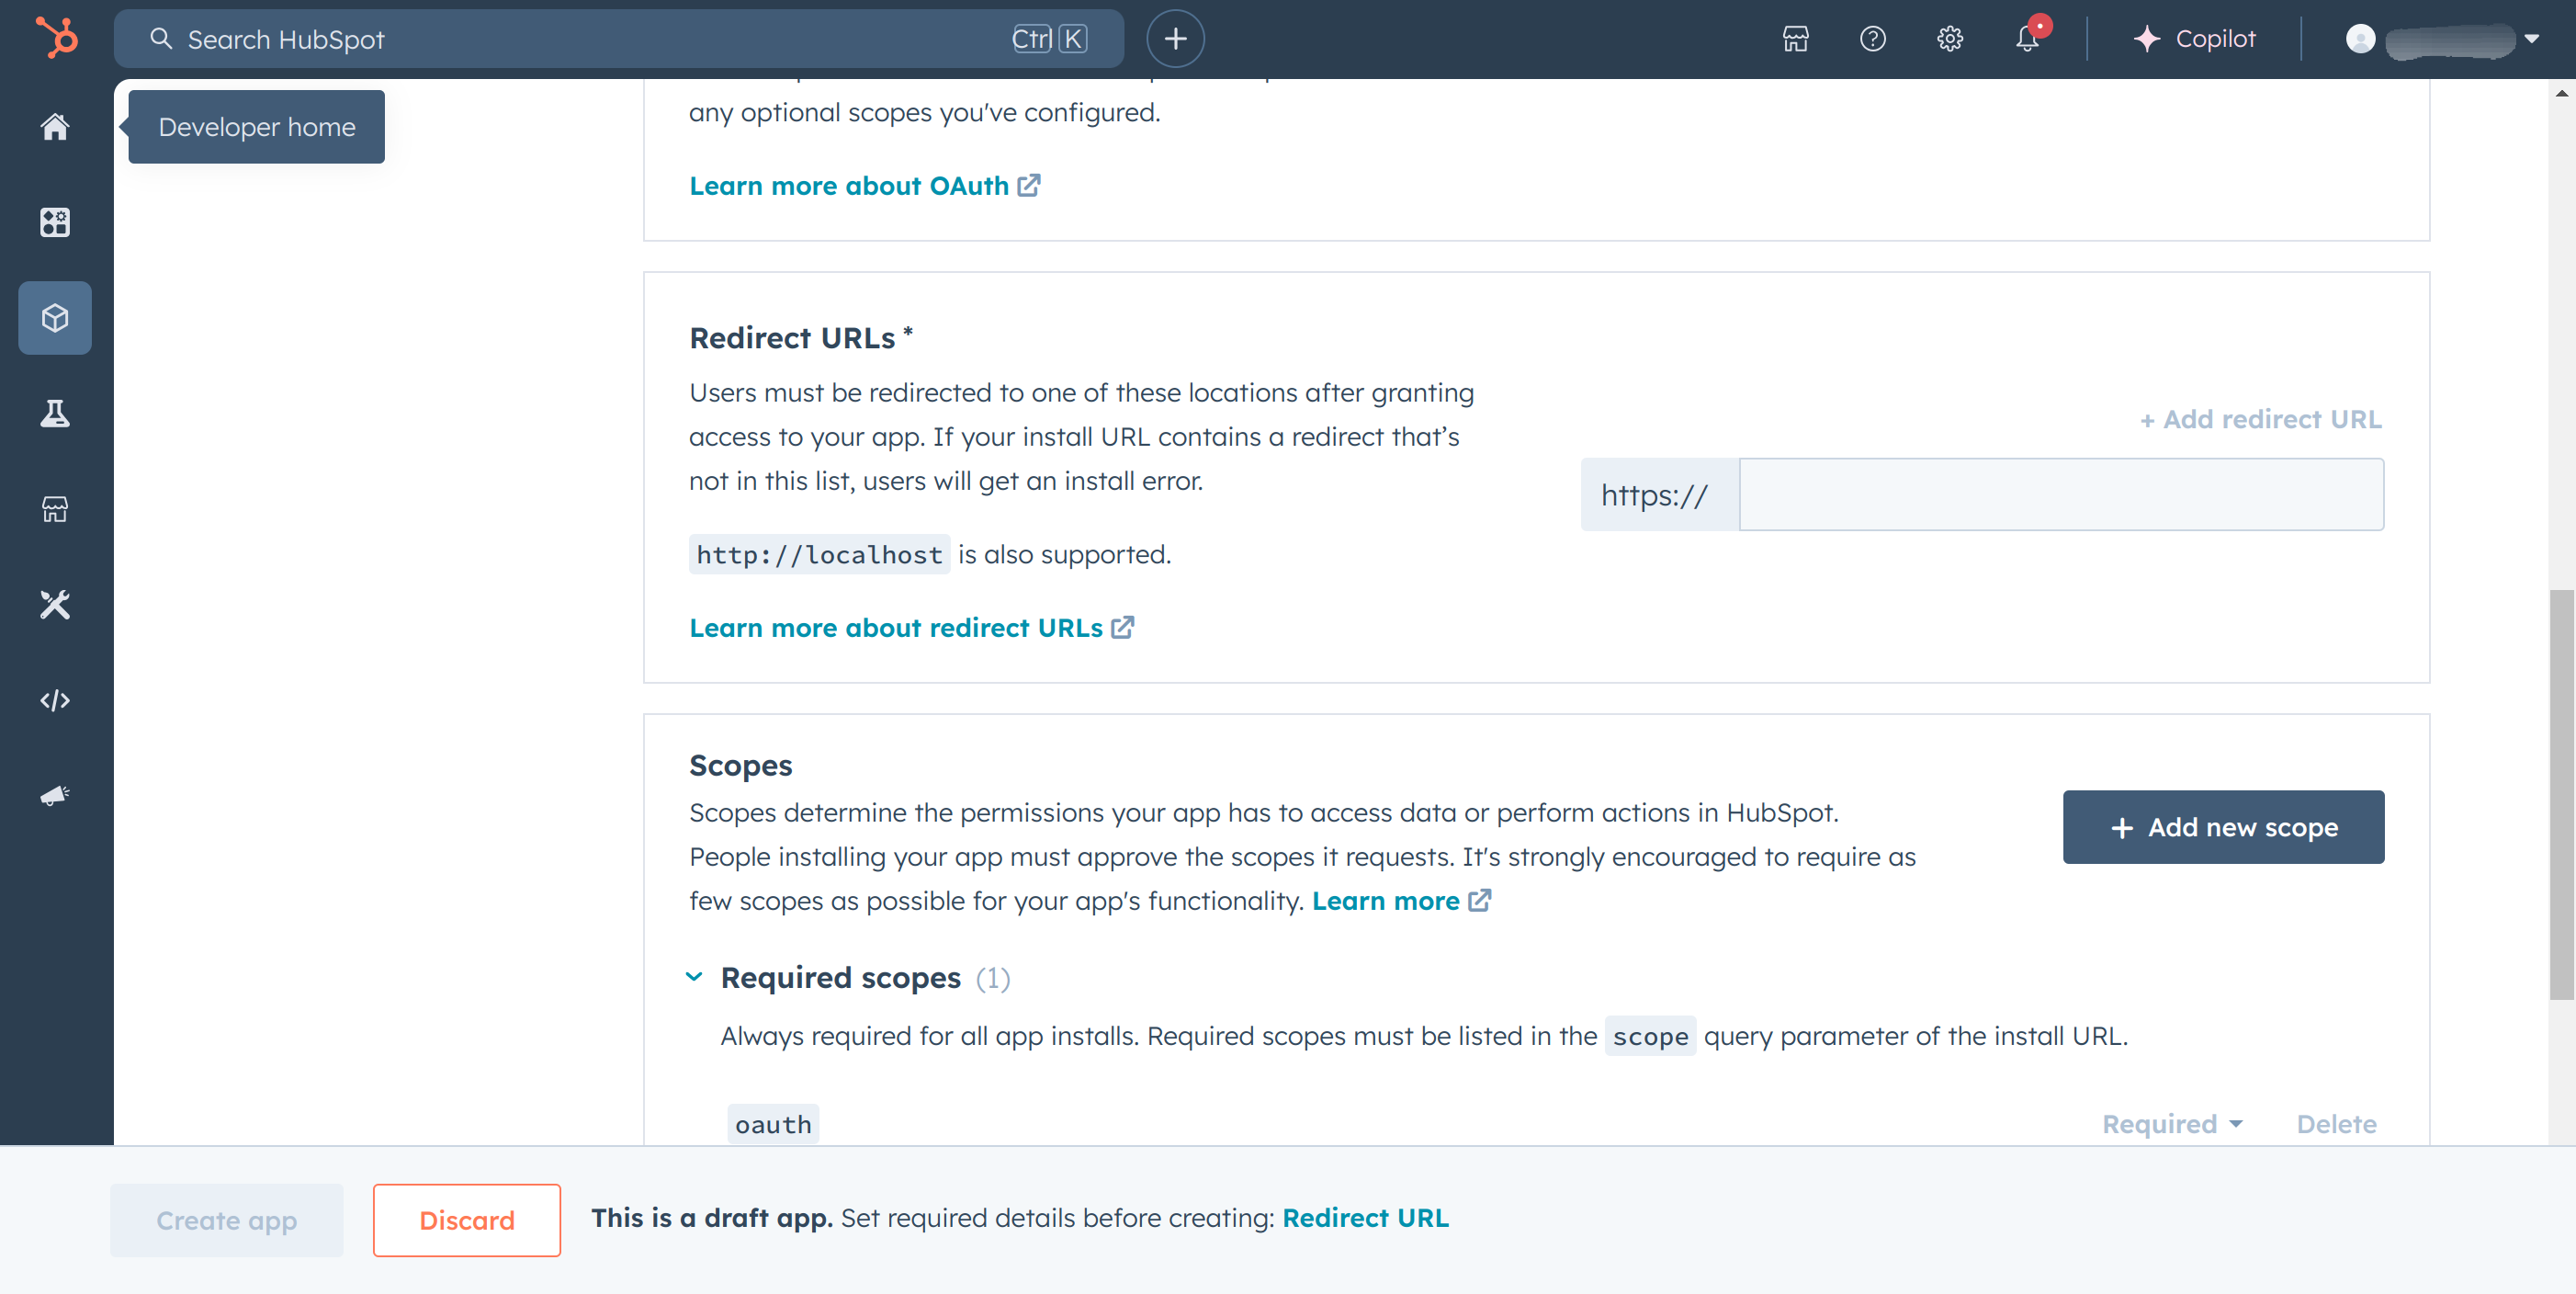
Task: Click the scrollbar up arrow
Action: [2561, 93]
